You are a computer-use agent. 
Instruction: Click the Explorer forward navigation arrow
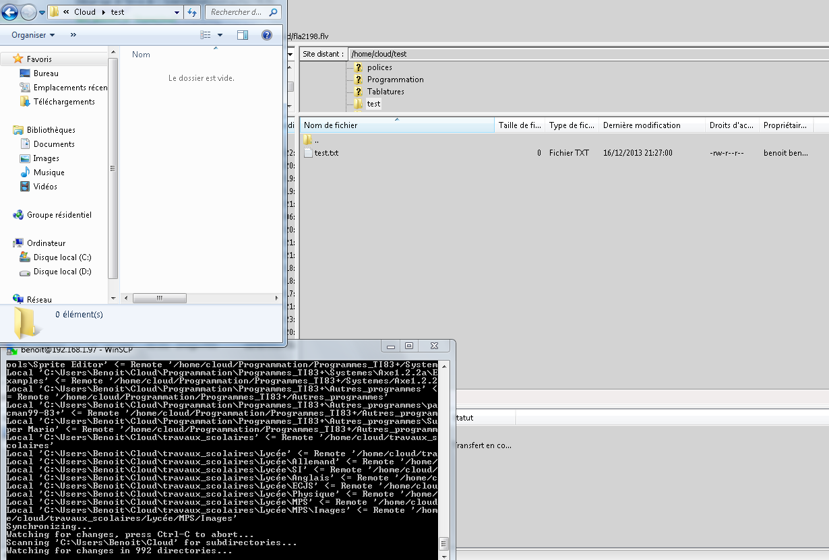pyautogui.click(x=28, y=12)
